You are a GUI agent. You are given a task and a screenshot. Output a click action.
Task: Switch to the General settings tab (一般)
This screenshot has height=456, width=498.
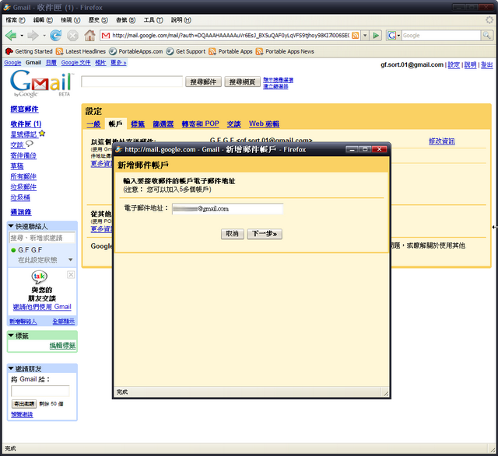(93, 124)
